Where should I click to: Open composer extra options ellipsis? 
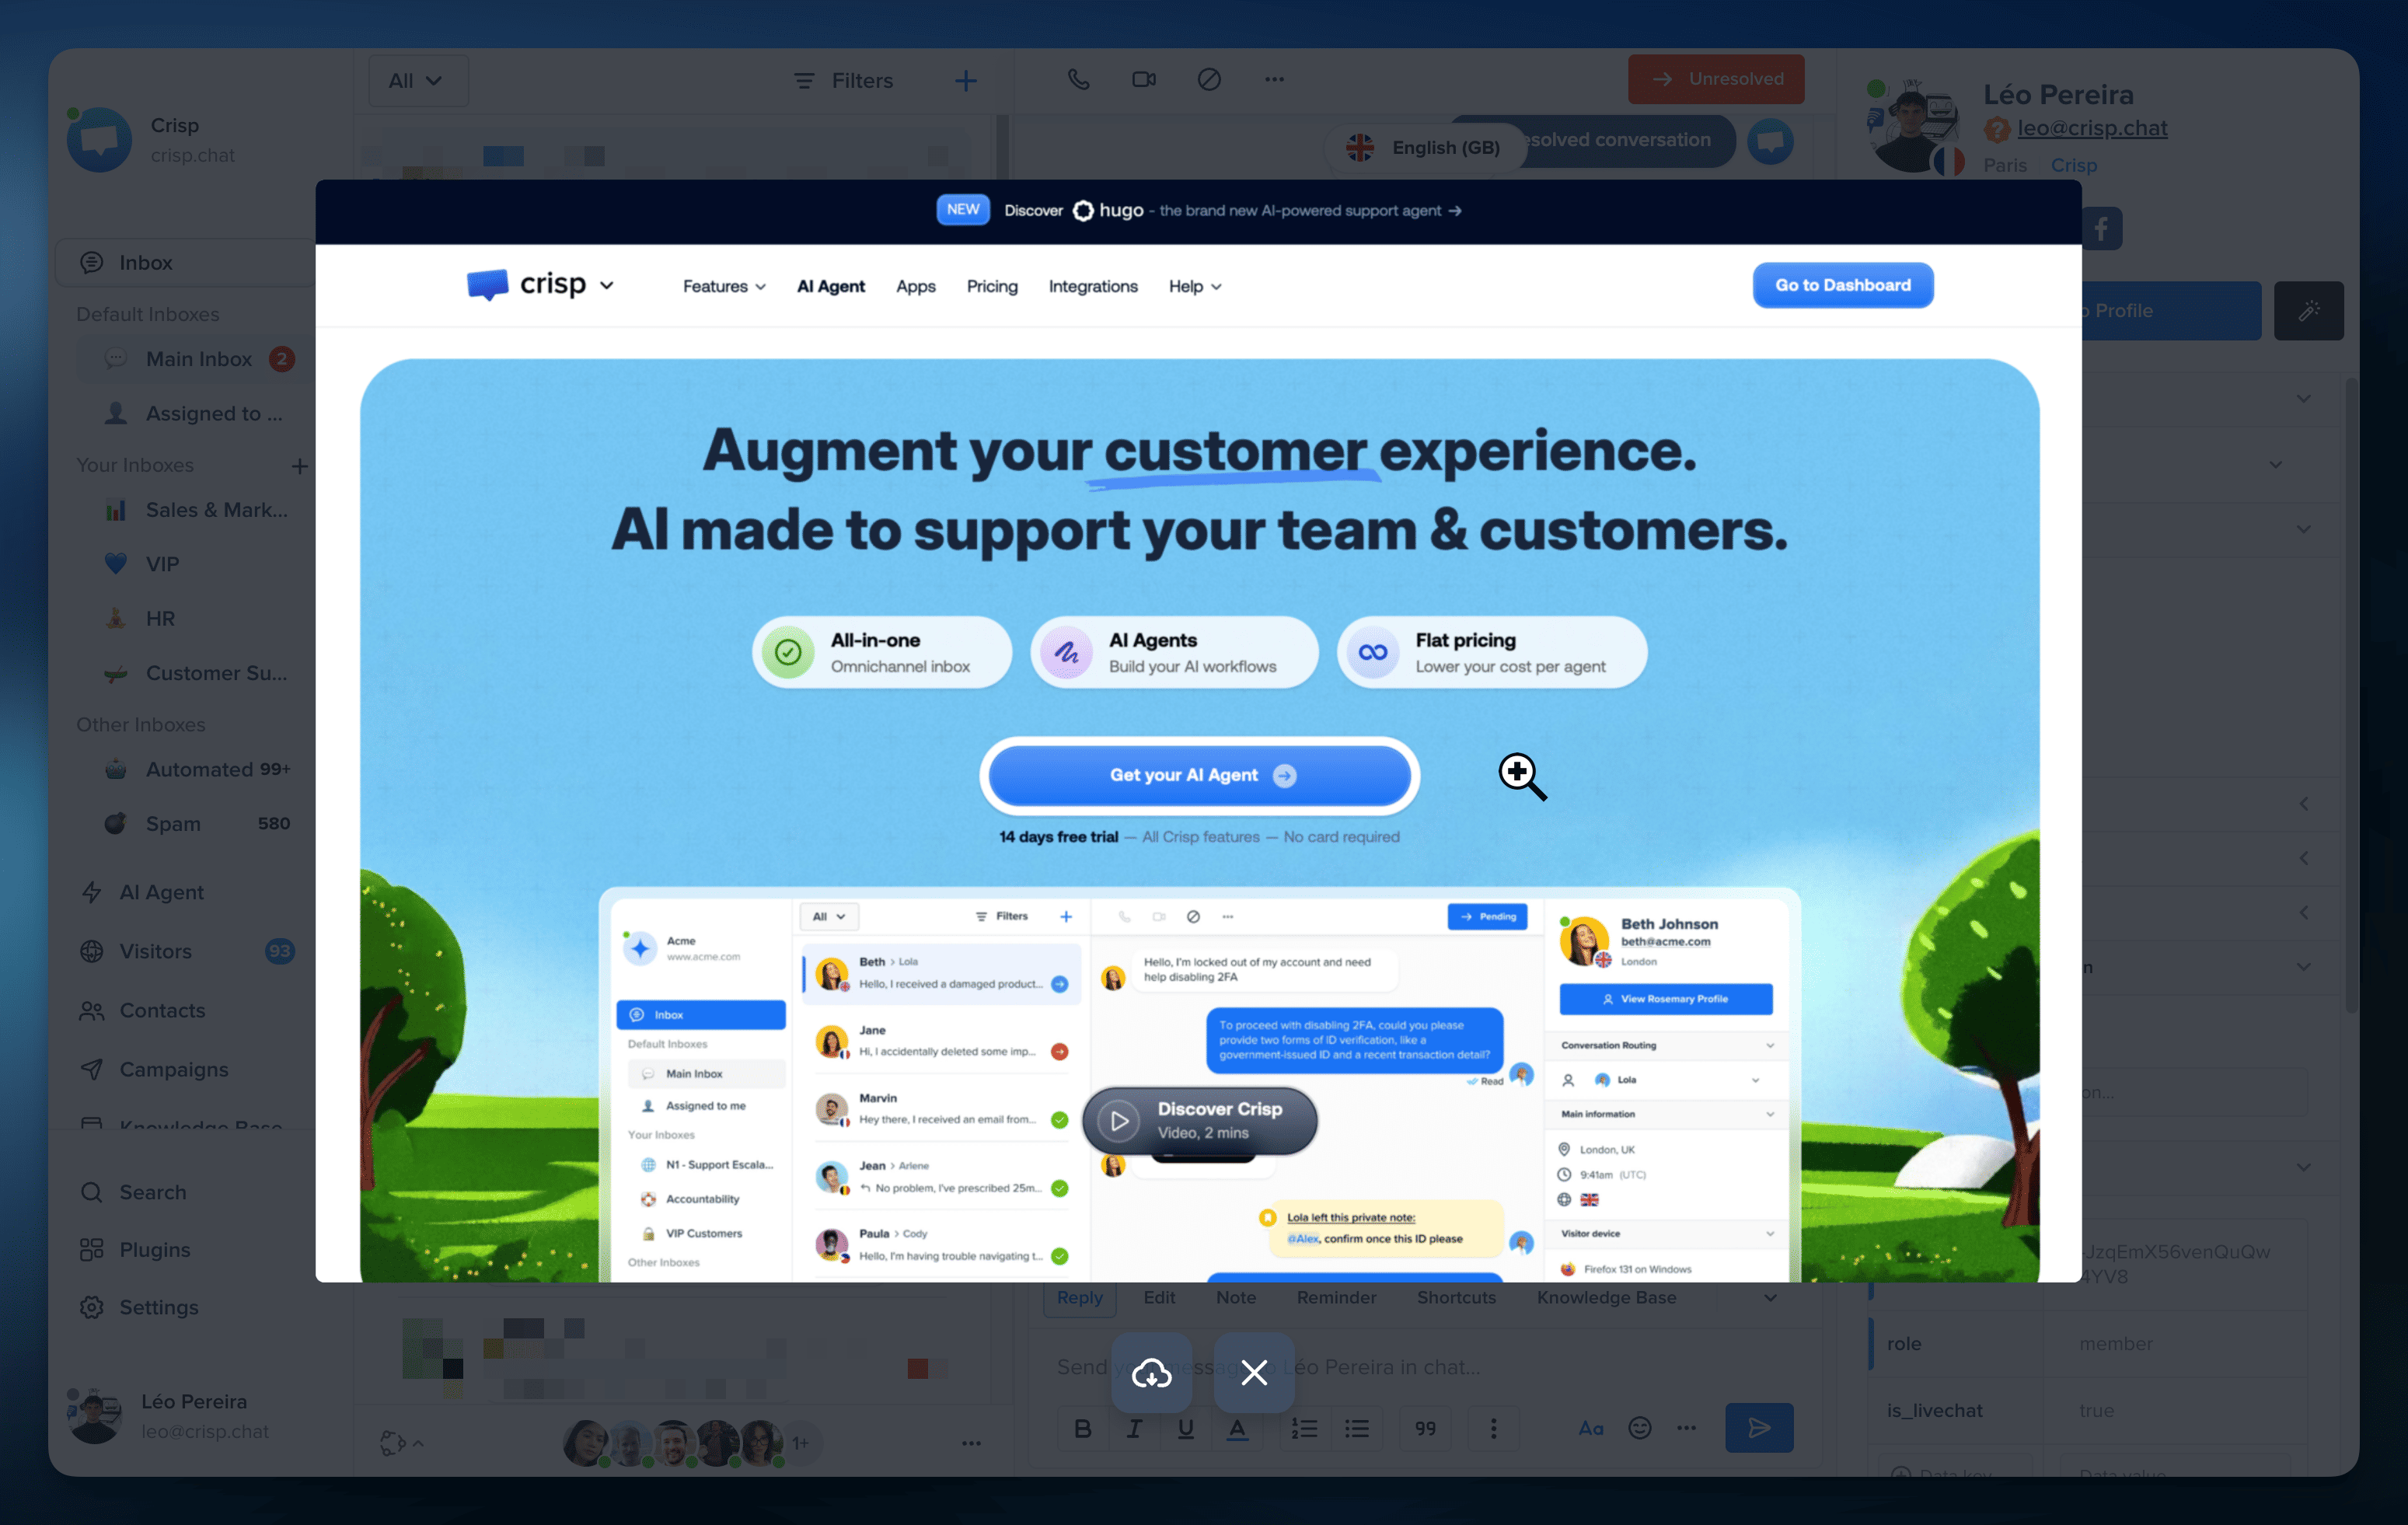coord(1687,1428)
